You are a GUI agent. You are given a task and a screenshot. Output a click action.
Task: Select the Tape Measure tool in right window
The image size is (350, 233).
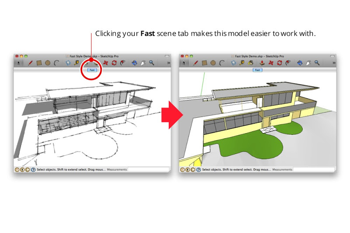click(242, 63)
